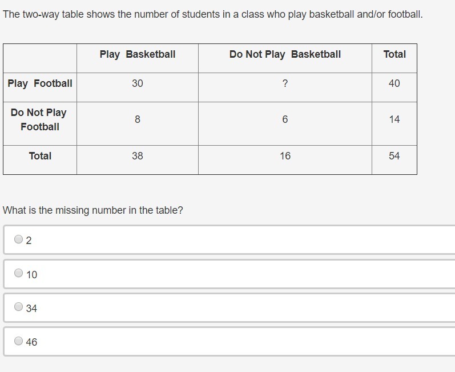
Task: Click the table cell showing 40
Action: 394,83
